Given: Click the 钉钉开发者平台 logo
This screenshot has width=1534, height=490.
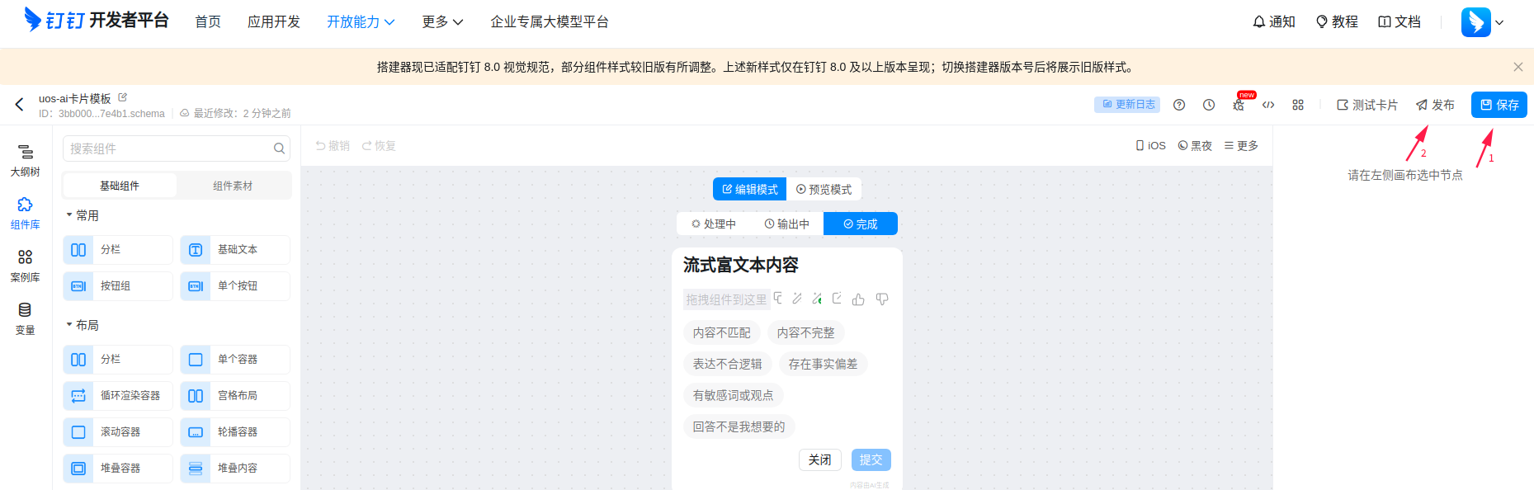Looking at the screenshot, I should pyautogui.click(x=97, y=20).
